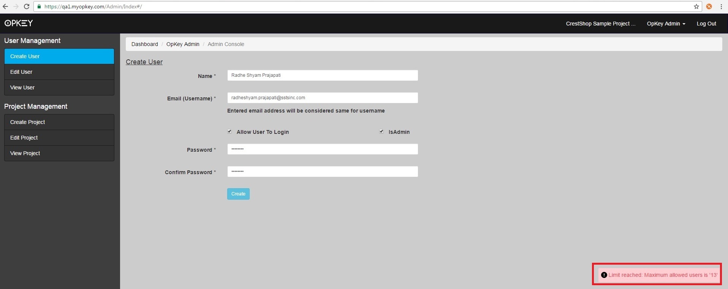Open Edit Project in the sidebar
Image resolution: width=728 pixels, height=289 pixels.
point(59,138)
